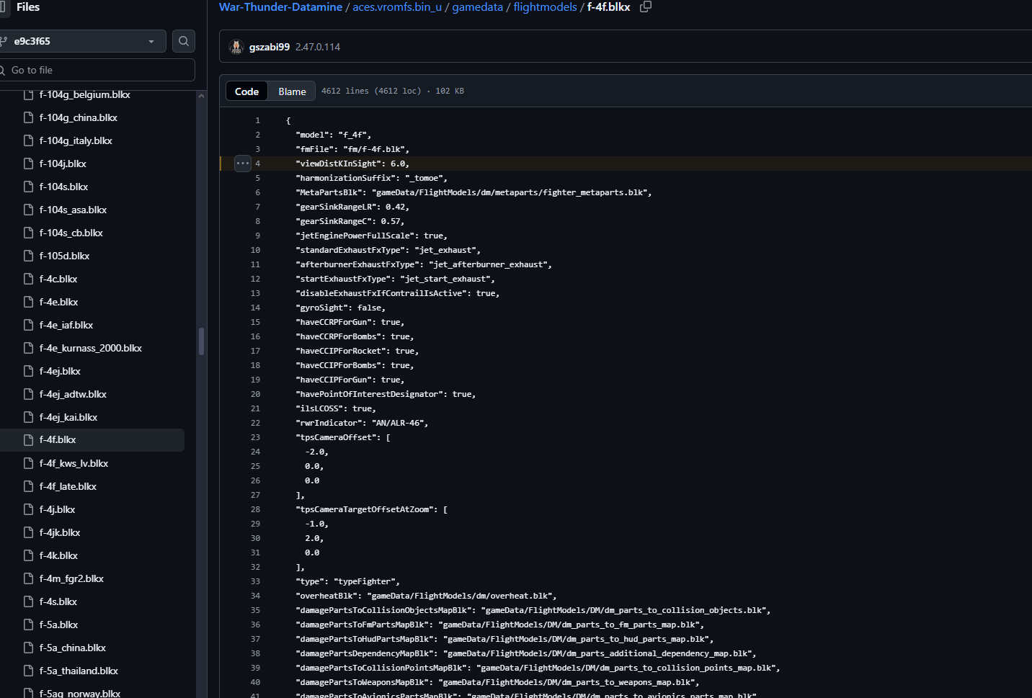
Task: Click the file icon beside f-4s.blkx
Action: point(29,601)
